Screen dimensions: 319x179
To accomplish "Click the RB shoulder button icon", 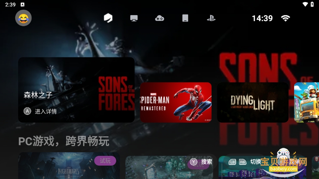I will (x=242, y=162).
